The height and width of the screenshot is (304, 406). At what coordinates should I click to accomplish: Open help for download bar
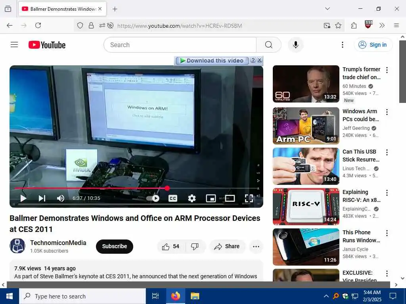(x=253, y=60)
